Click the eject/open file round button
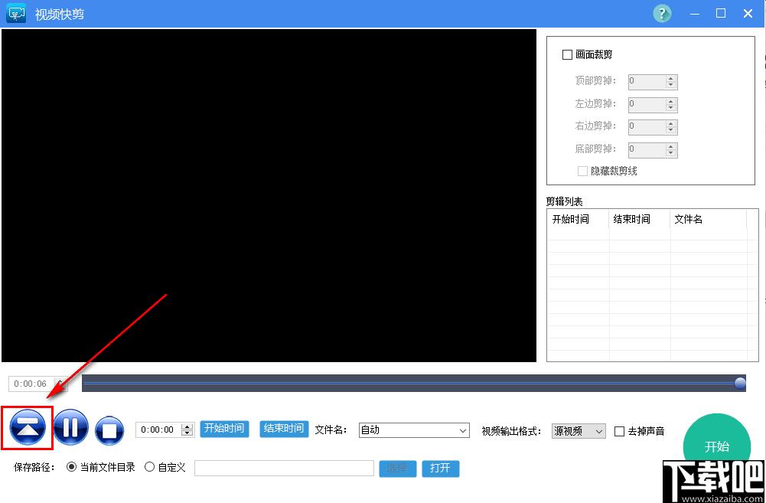 pos(28,428)
